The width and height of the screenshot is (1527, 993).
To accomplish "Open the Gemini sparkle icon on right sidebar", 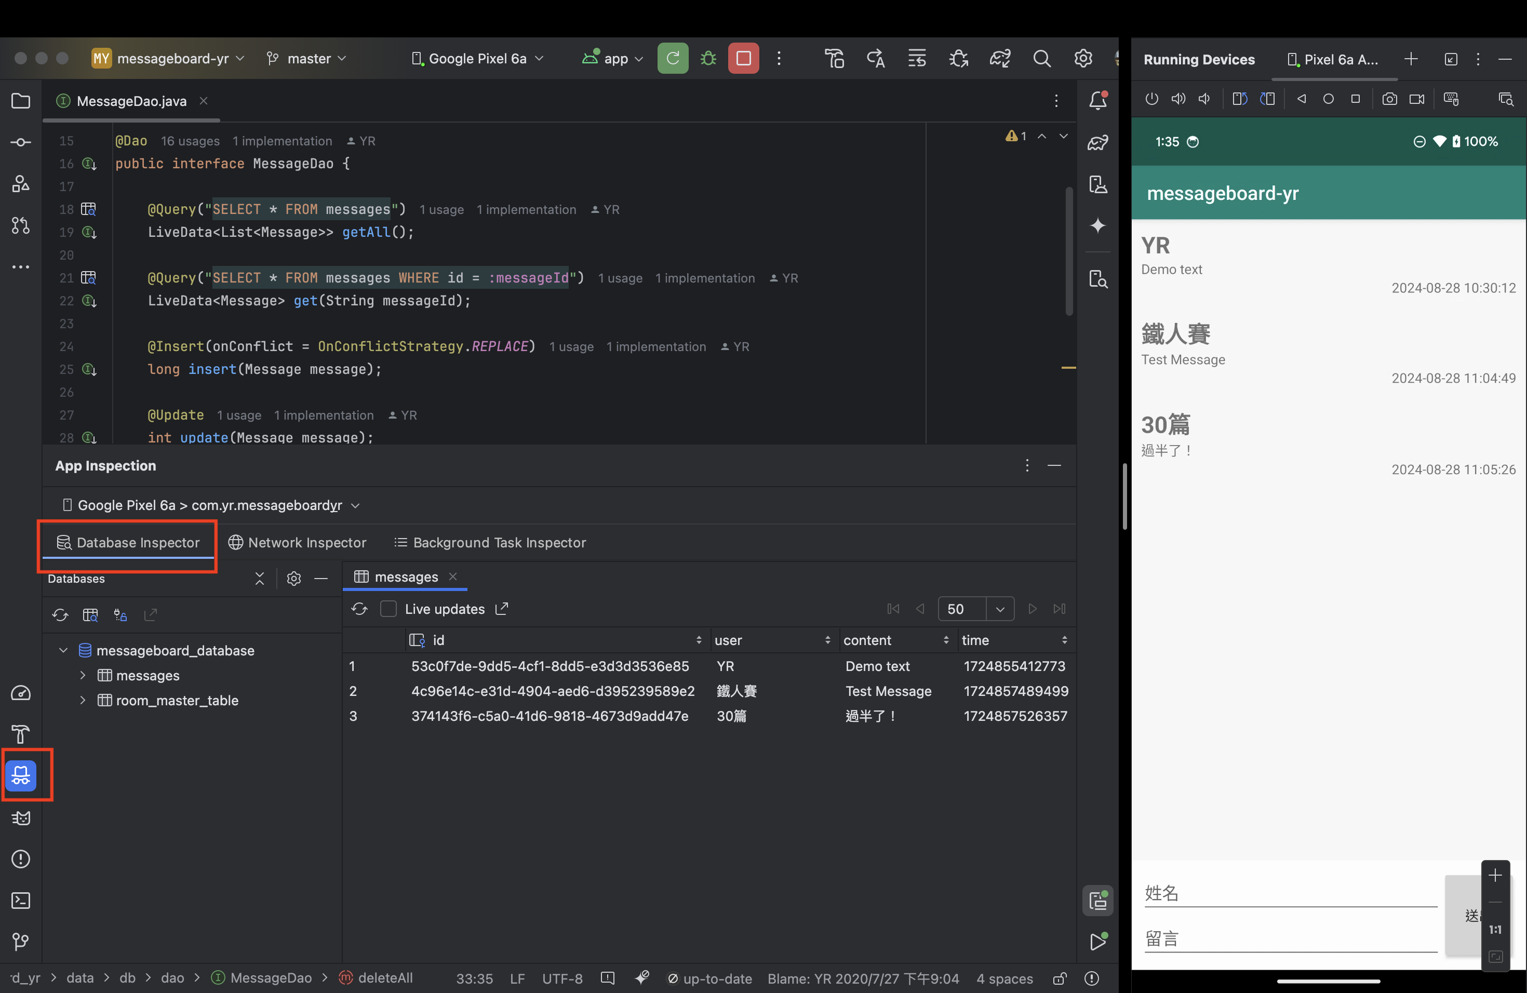I will (1098, 225).
